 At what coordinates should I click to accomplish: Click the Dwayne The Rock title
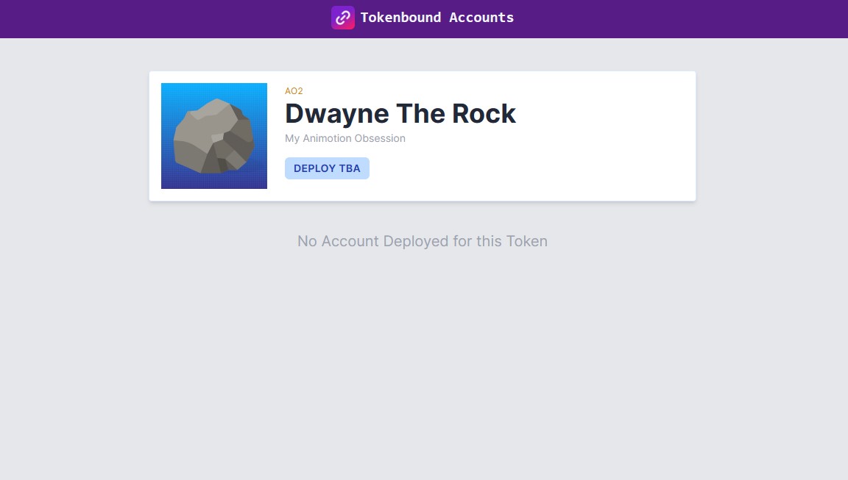(x=400, y=114)
